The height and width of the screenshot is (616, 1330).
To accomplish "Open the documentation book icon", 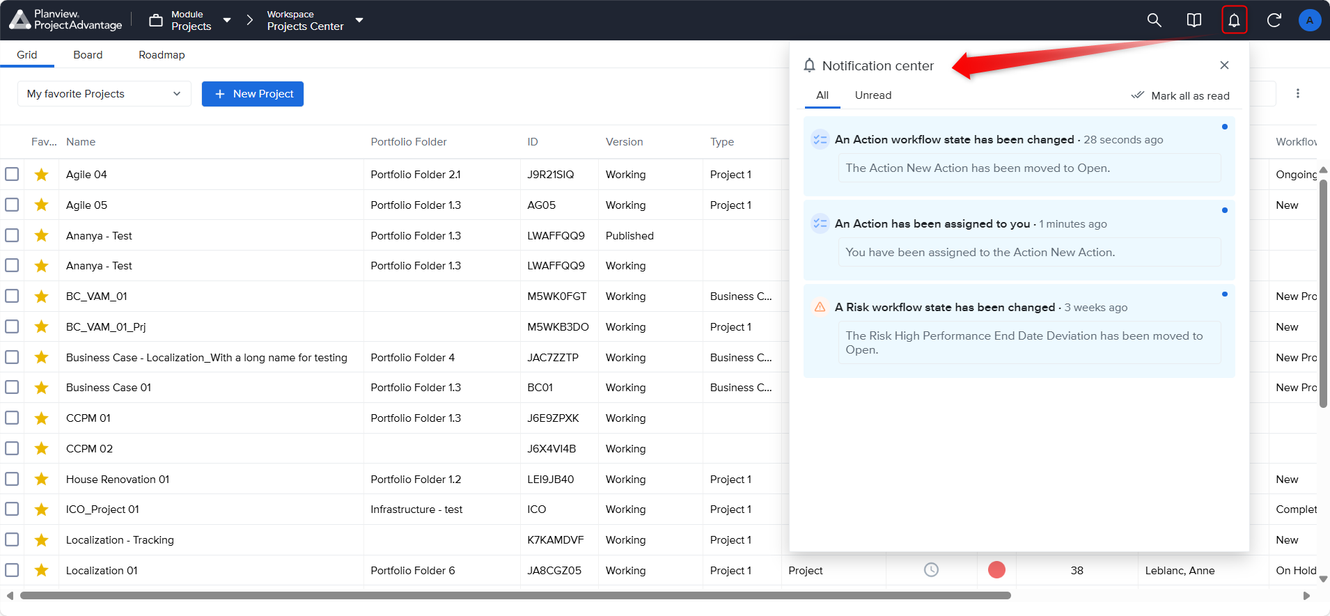I will click(x=1194, y=20).
